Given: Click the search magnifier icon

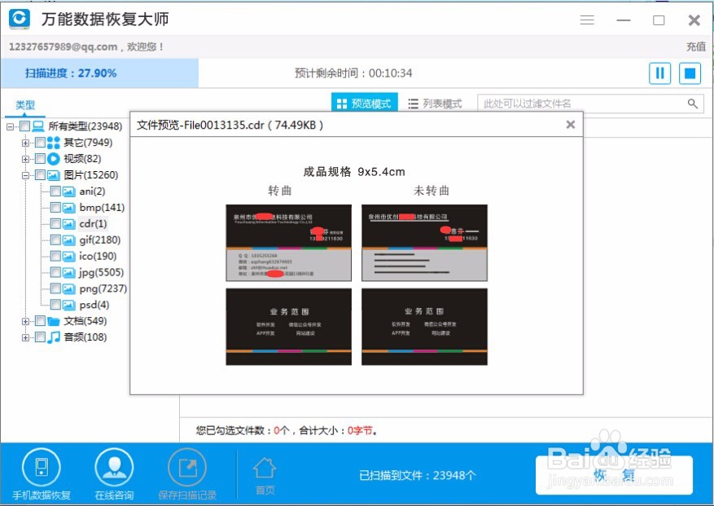Looking at the screenshot, I should coord(692,103).
